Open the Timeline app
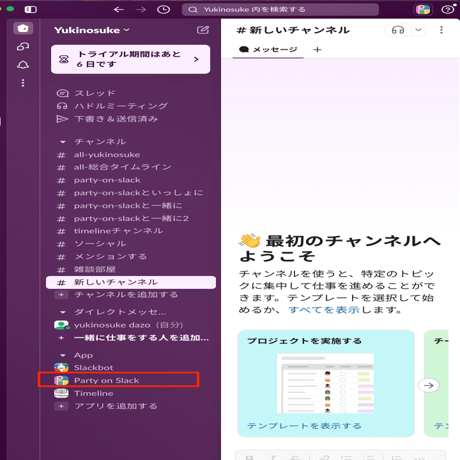460x460 pixels. click(x=131, y=394)
